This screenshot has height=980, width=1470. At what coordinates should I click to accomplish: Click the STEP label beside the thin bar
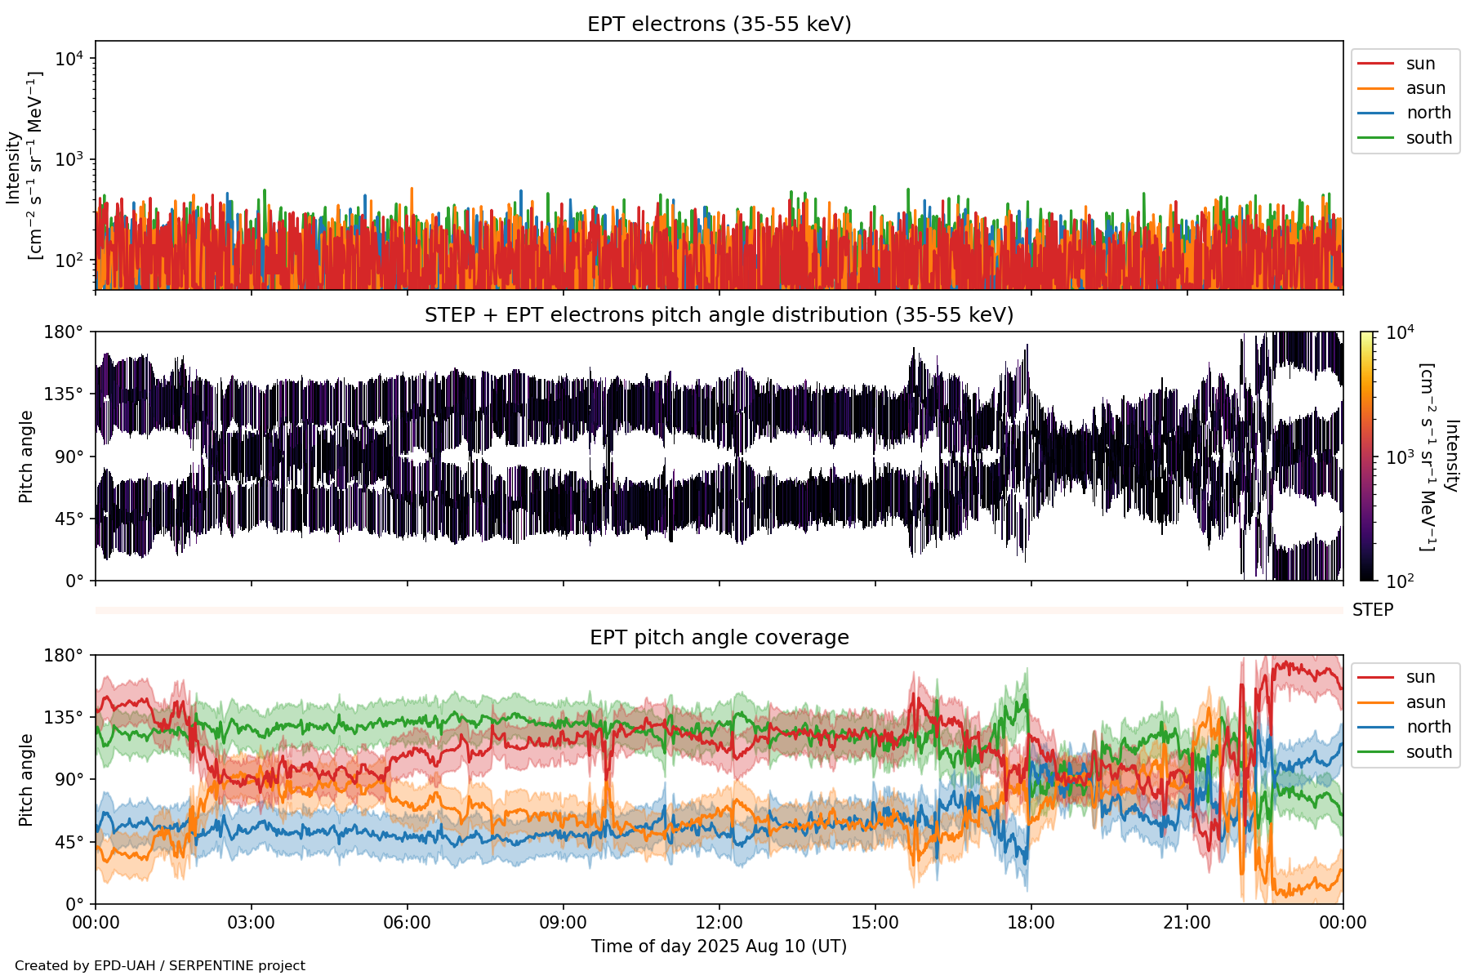(x=1373, y=610)
